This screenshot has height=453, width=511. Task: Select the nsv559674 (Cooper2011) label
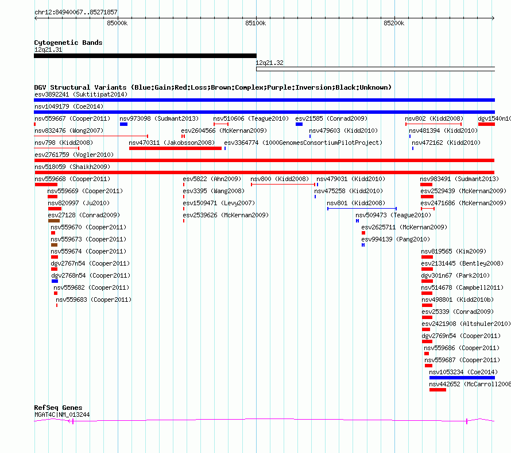[x=88, y=251]
